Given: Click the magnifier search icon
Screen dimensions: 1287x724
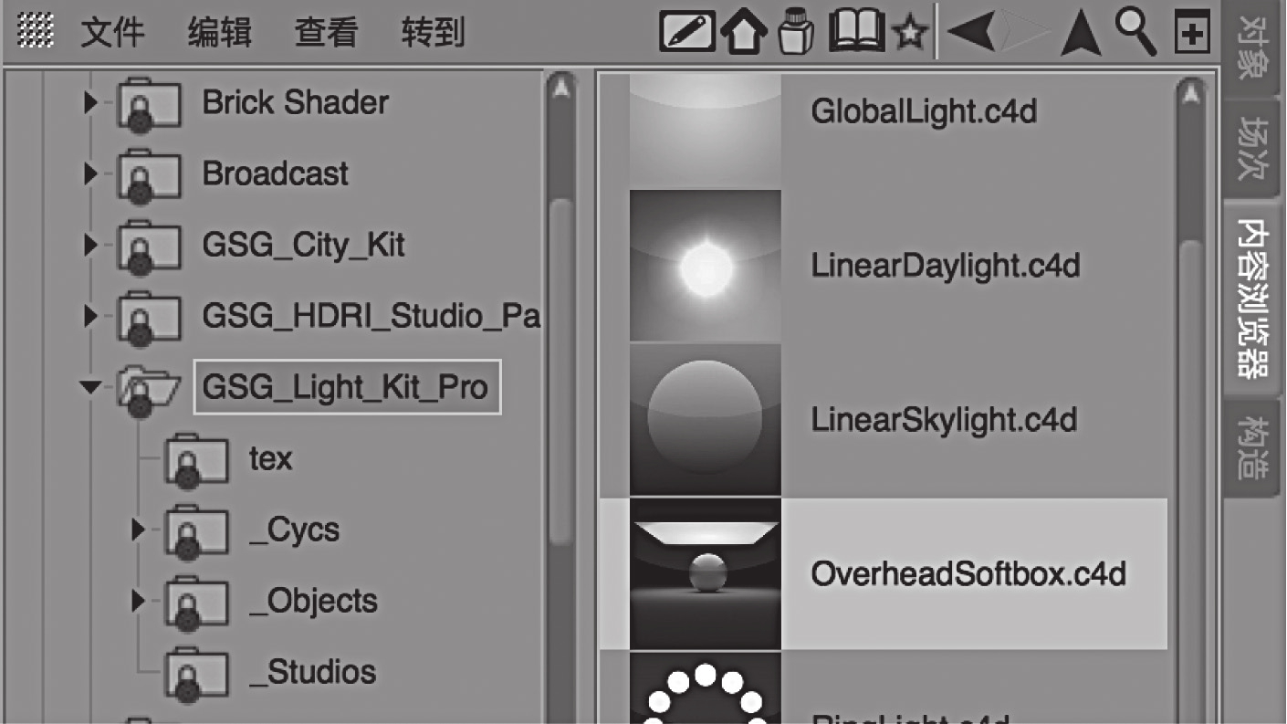Looking at the screenshot, I should tap(1136, 33).
